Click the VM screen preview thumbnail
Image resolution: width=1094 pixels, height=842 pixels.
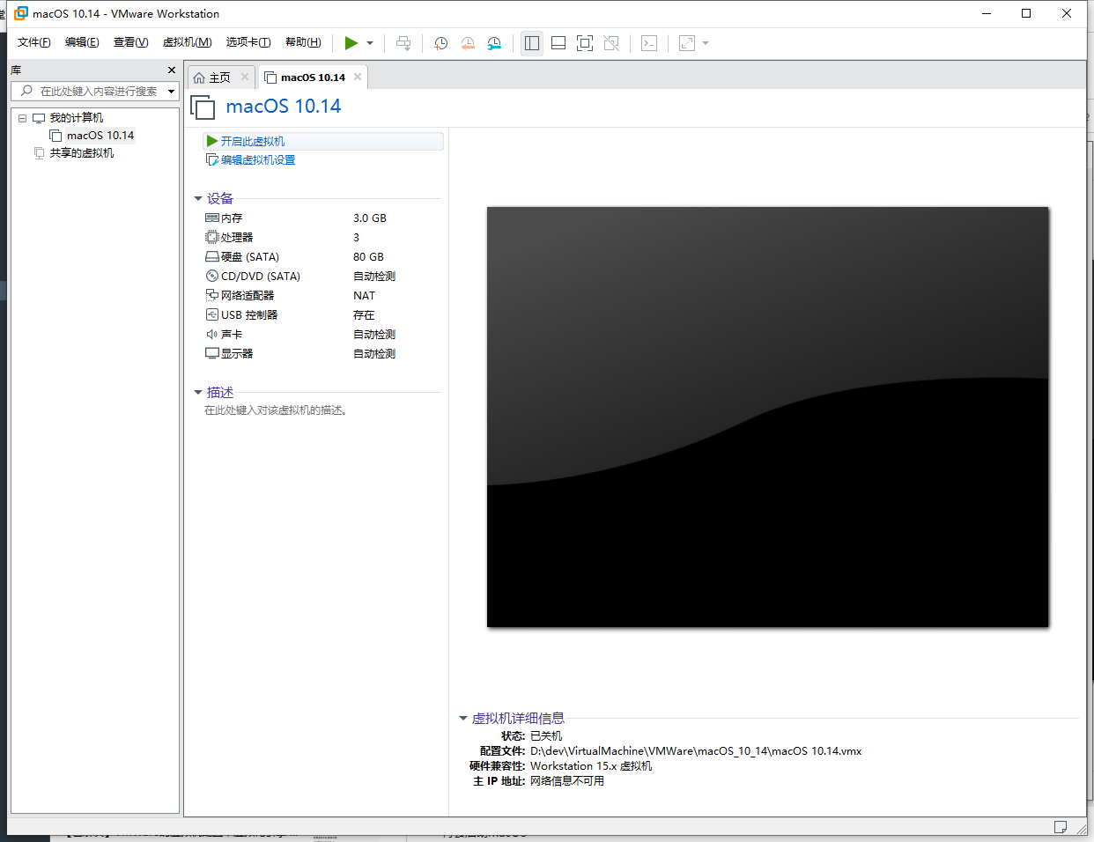[768, 417]
